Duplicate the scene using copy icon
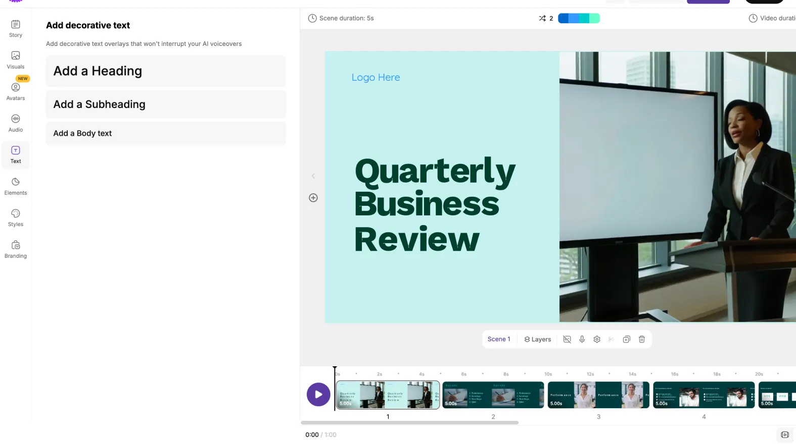 pyautogui.click(x=627, y=340)
